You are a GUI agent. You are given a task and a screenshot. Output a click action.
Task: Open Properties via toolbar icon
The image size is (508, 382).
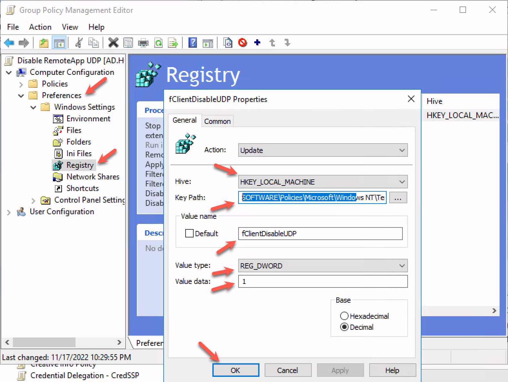(128, 43)
